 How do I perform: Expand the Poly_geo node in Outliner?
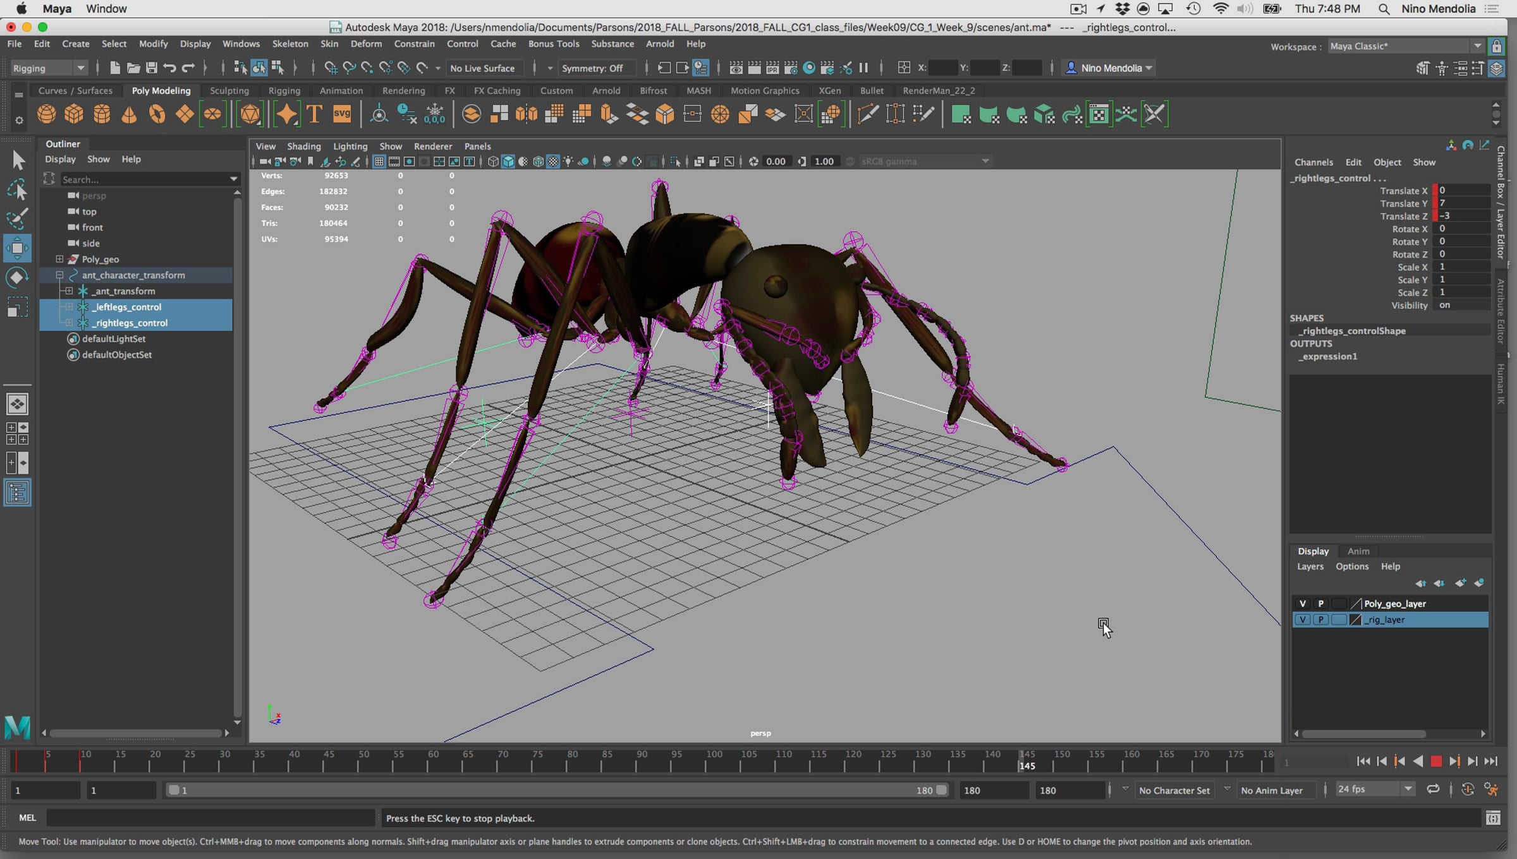(59, 259)
